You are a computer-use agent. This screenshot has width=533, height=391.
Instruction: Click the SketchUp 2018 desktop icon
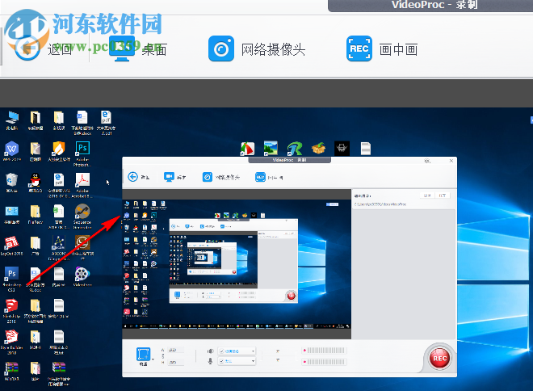tap(12, 311)
